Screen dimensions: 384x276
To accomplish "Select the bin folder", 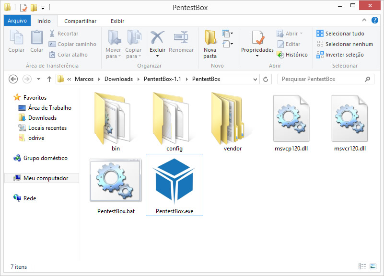I will (115, 122).
